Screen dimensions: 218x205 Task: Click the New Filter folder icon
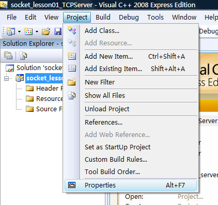72,82
